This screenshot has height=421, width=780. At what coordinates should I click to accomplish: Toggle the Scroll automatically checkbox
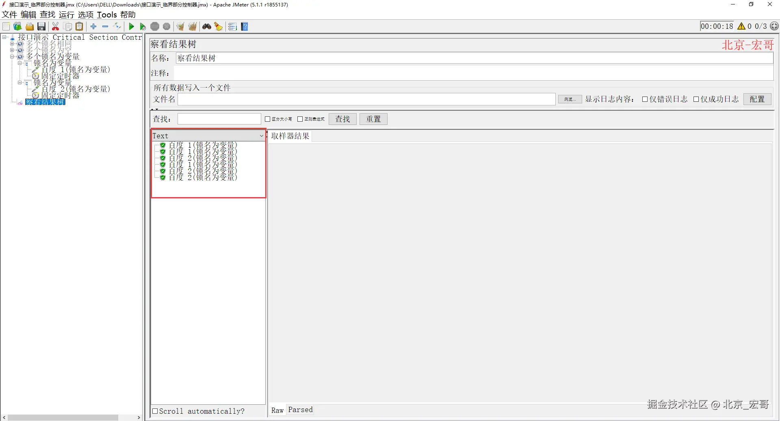pyautogui.click(x=155, y=411)
